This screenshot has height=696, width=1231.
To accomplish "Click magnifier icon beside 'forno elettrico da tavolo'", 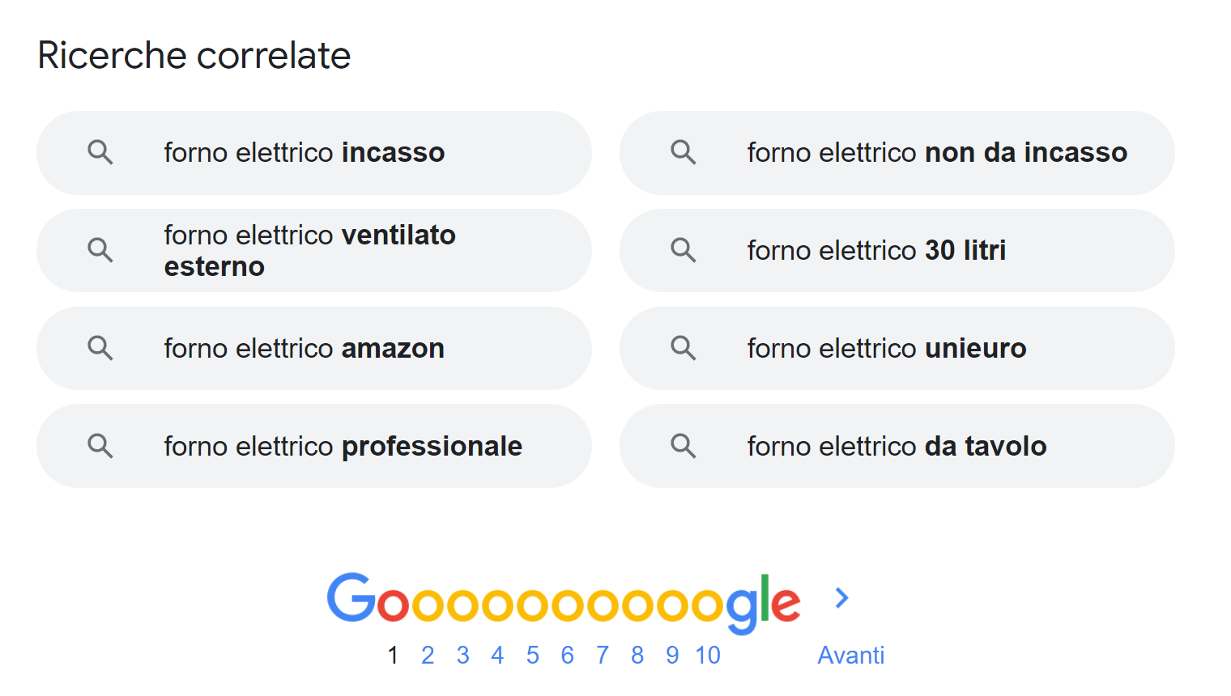I will (x=684, y=446).
